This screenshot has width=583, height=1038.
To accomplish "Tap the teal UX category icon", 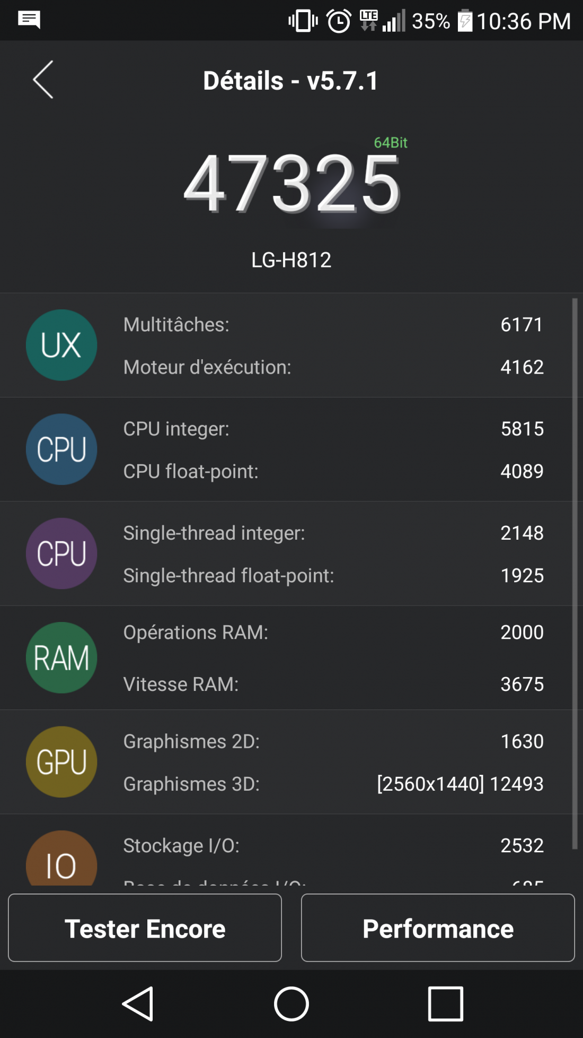I will [61, 345].
